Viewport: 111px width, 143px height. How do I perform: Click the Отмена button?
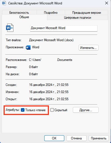pyautogui.click(x=76, y=138)
